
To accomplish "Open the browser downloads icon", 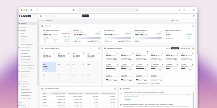I will pos(179,10).
